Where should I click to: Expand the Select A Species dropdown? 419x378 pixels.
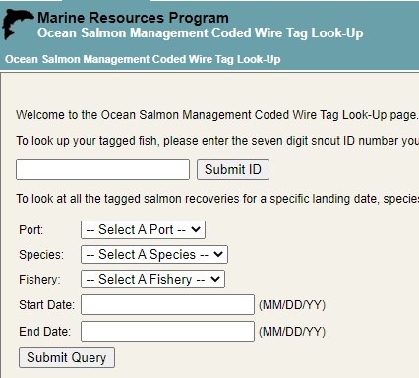[154, 255]
